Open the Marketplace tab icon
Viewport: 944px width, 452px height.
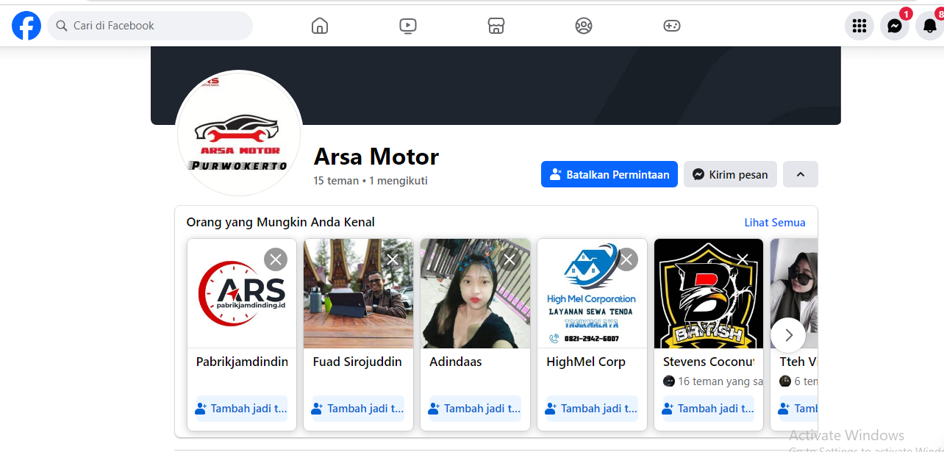tap(496, 26)
